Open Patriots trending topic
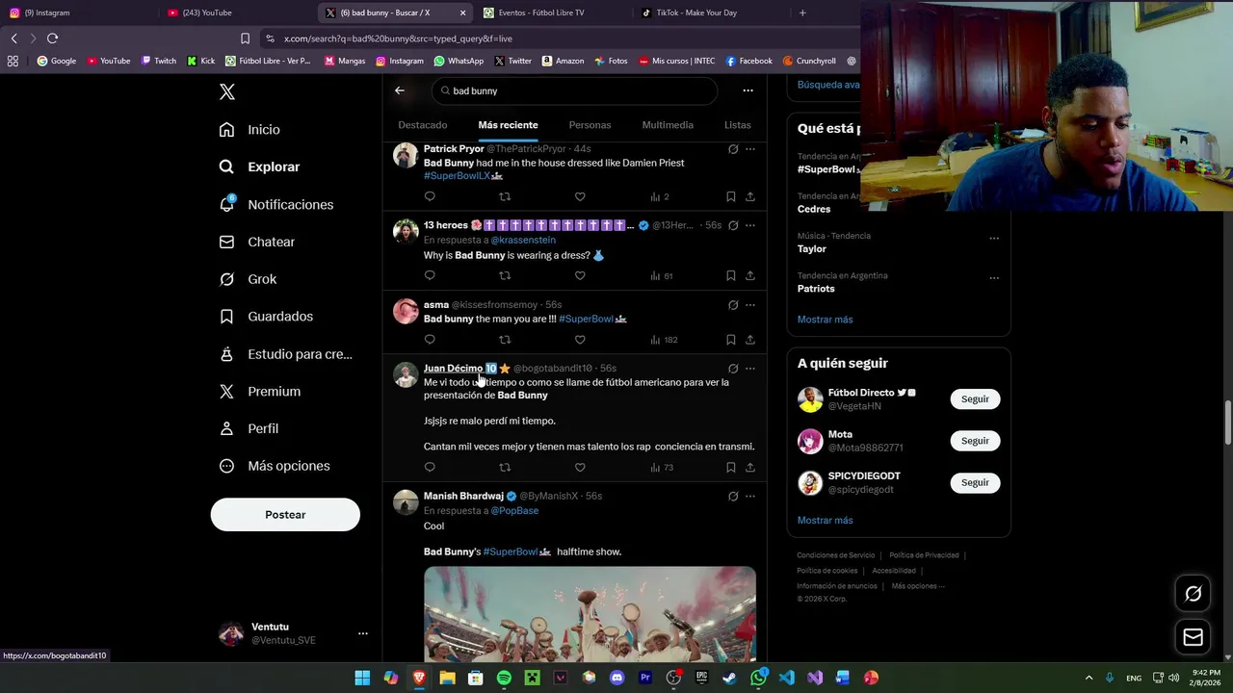The height and width of the screenshot is (693, 1233). click(x=816, y=289)
